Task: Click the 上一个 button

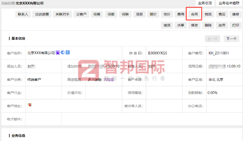Action: tap(212, 39)
